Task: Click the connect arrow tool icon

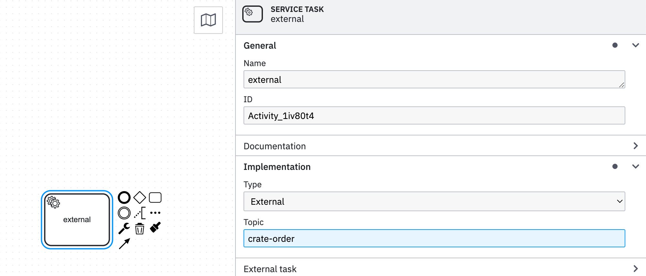Action: pyautogui.click(x=124, y=243)
